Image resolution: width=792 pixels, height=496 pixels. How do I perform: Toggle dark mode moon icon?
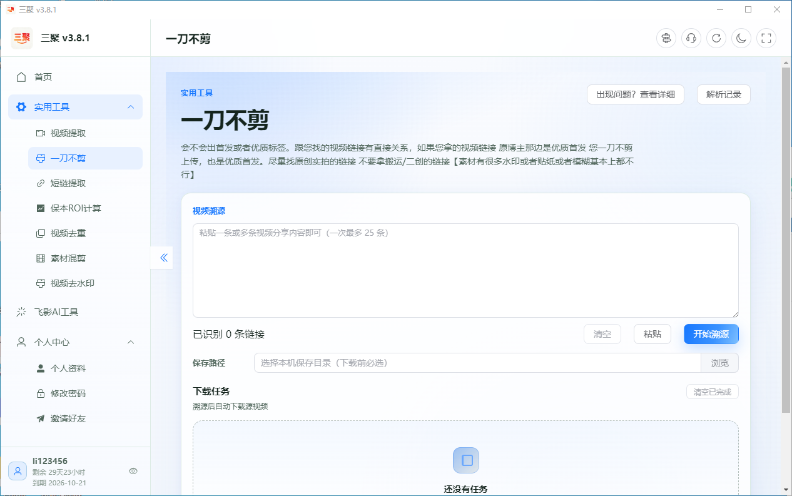[x=741, y=38]
